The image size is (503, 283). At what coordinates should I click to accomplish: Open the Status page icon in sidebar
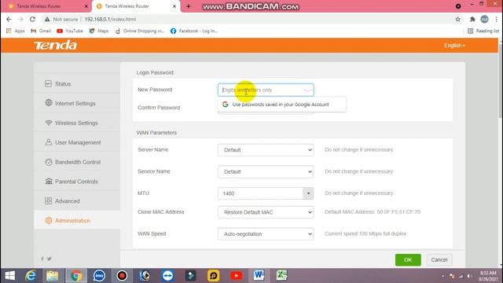pos(48,84)
